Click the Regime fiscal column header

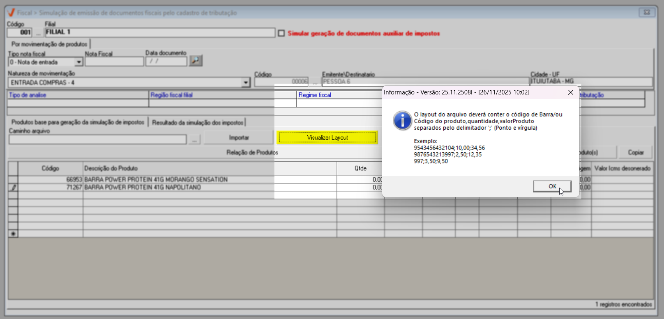tap(339, 95)
